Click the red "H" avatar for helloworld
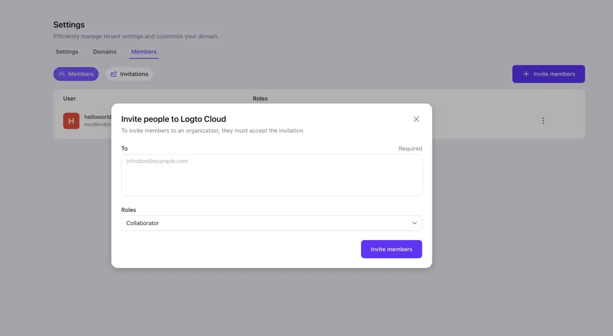Screen dimensions: 613x336 click(x=71, y=121)
